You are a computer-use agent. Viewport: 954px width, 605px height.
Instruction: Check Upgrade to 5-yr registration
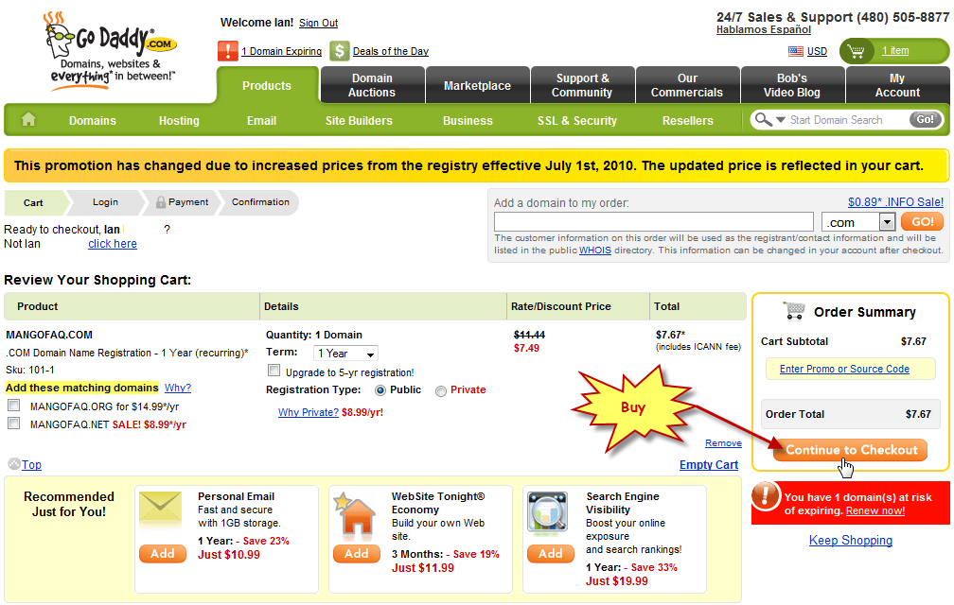274,371
